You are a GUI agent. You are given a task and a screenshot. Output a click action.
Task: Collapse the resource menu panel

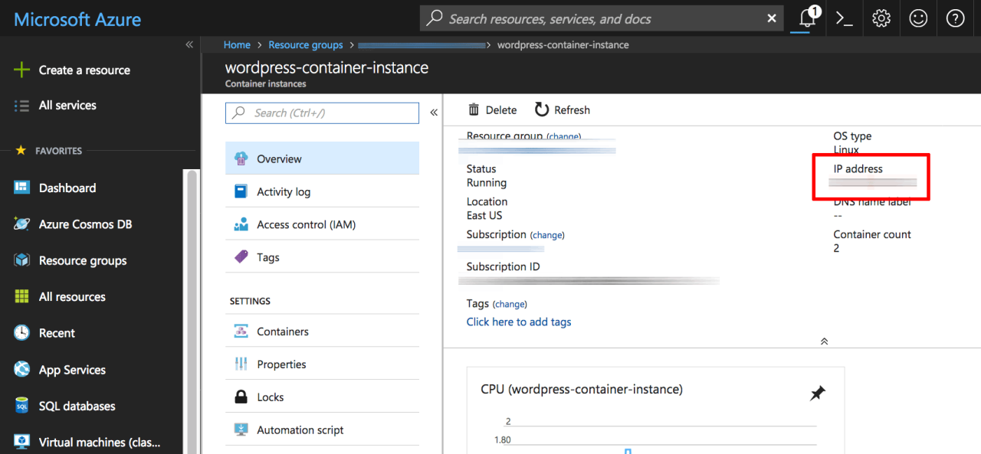[x=434, y=113]
